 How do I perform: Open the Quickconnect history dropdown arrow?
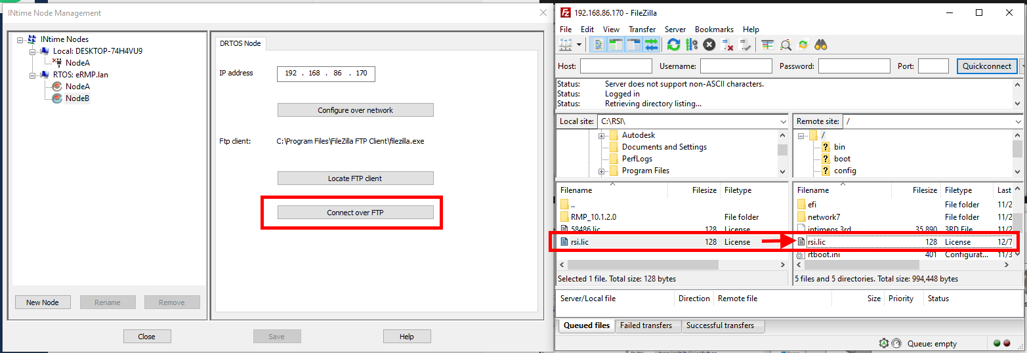[x=1022, y=66]
